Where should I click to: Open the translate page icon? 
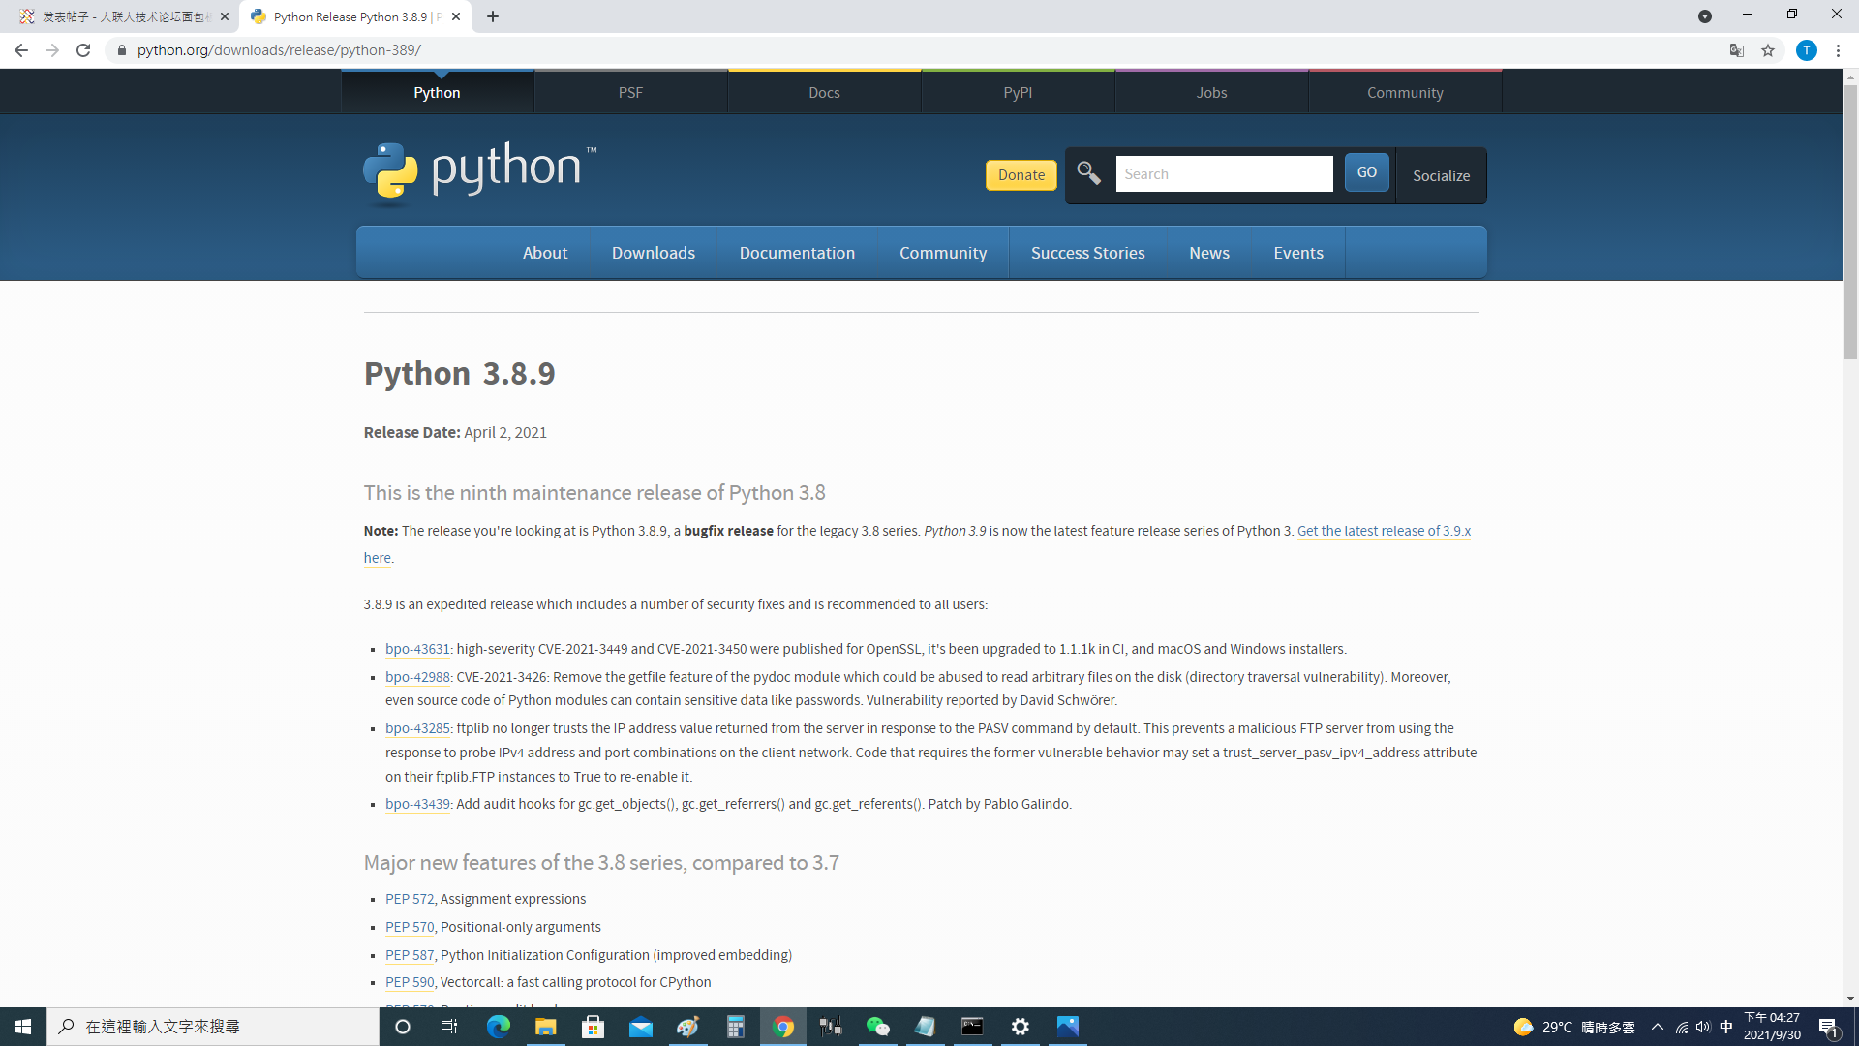point(1737,50)
